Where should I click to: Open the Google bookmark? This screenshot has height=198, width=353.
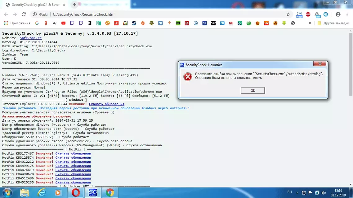point(37,23)
